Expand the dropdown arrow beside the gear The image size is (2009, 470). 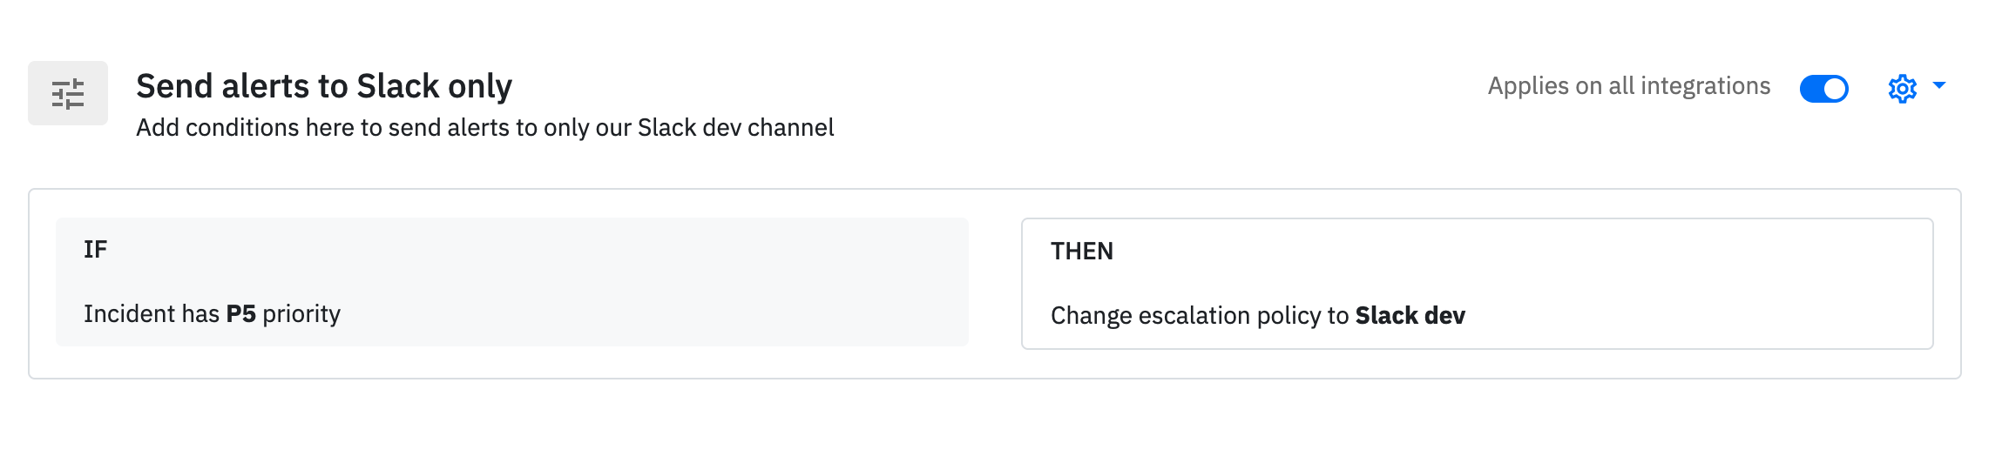(1939, 85)
